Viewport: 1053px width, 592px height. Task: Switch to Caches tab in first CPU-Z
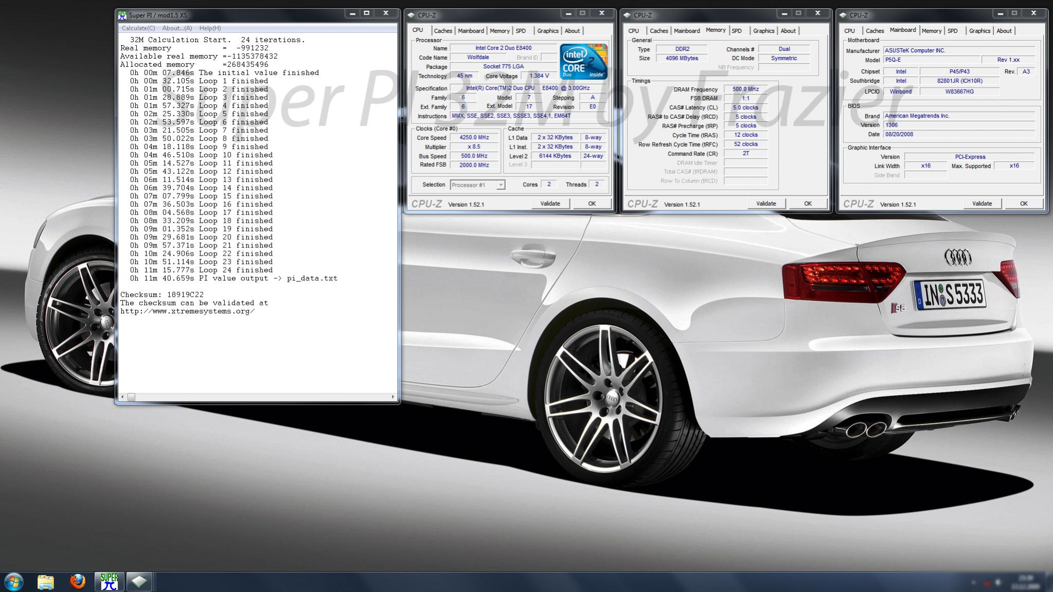click(x=442, y=31)
